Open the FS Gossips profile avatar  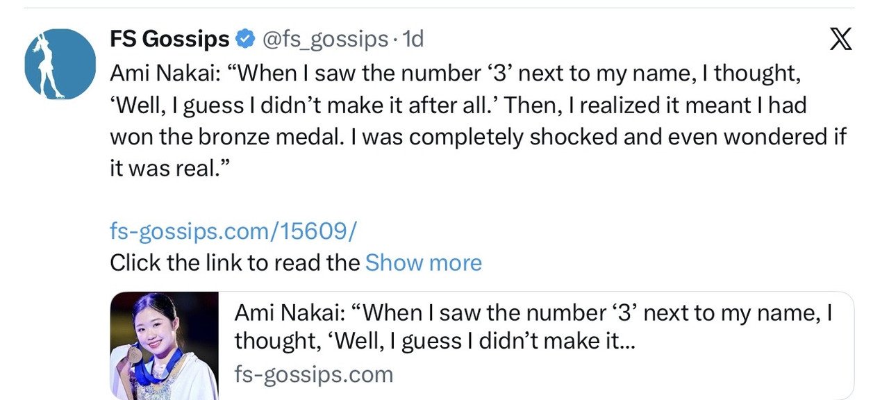pyautogui.click(x=60, y=64)
